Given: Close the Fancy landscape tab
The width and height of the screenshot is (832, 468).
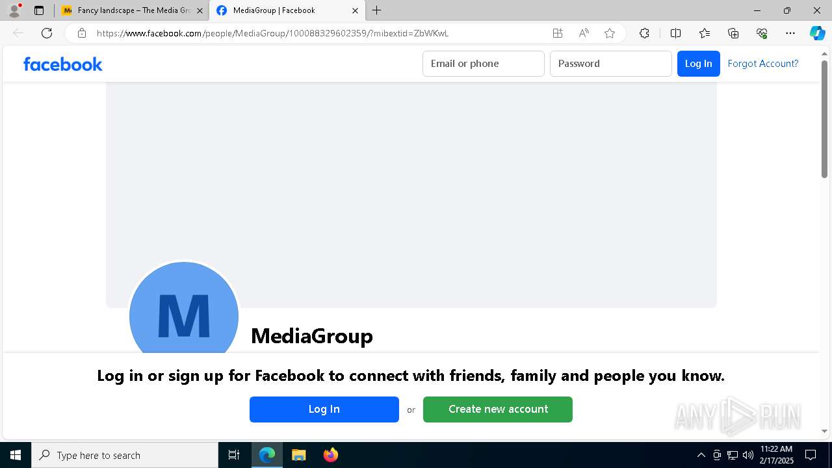Looking at the screenshot, I should (200, 10).
